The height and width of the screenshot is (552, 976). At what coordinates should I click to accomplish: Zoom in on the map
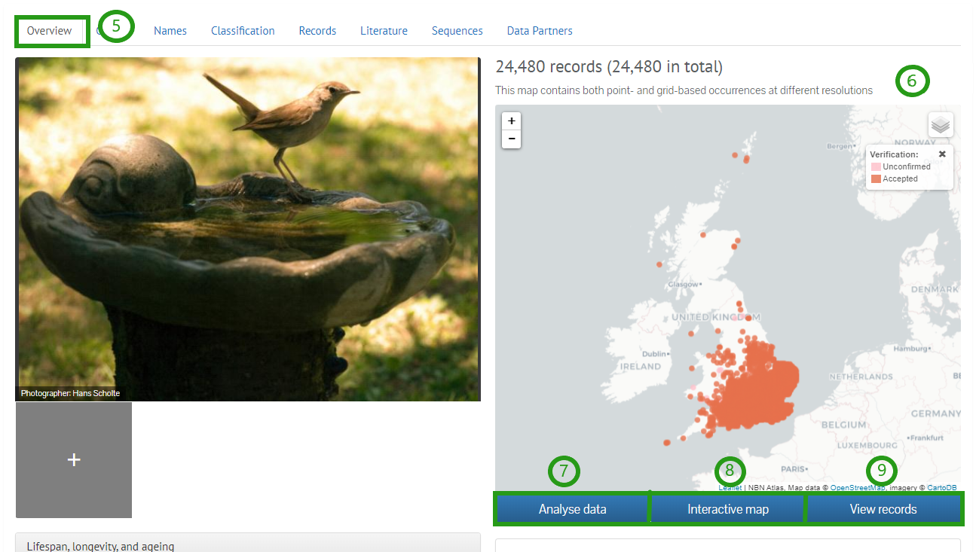511,121
